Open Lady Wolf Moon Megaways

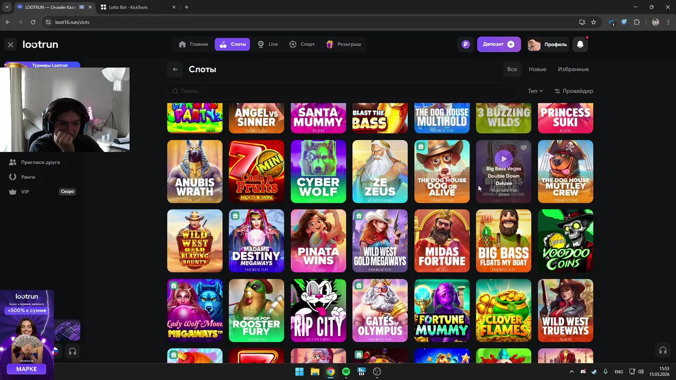(x=195, y=311)
